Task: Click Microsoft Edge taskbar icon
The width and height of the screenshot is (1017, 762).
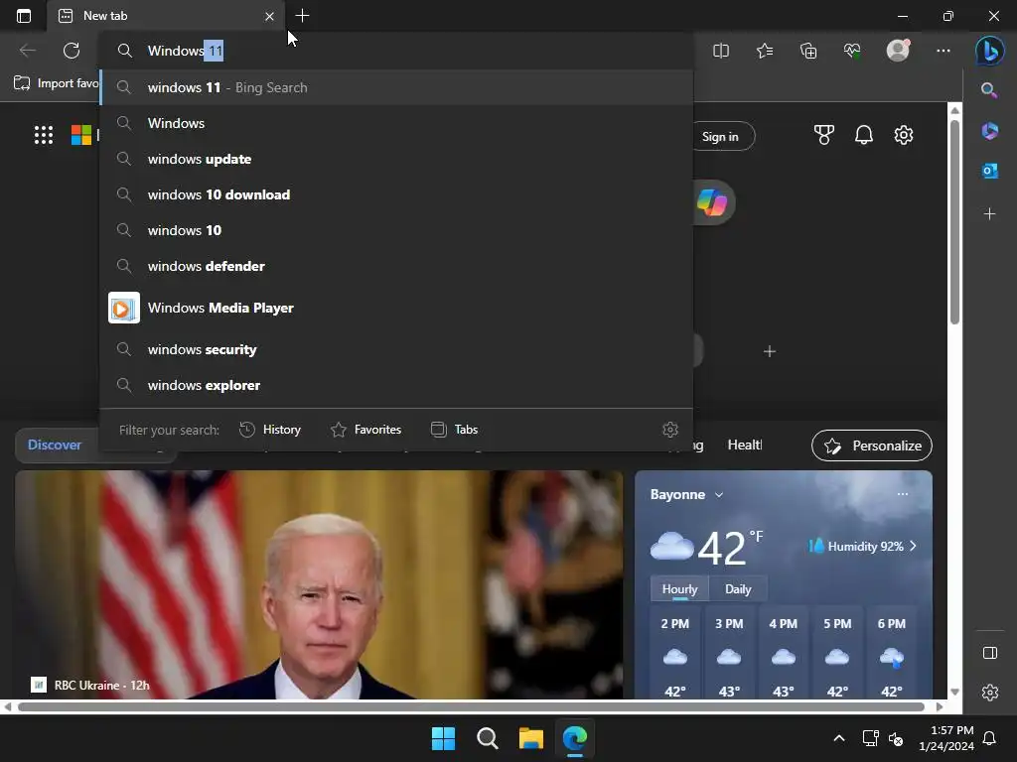Action: click(575, 738)
